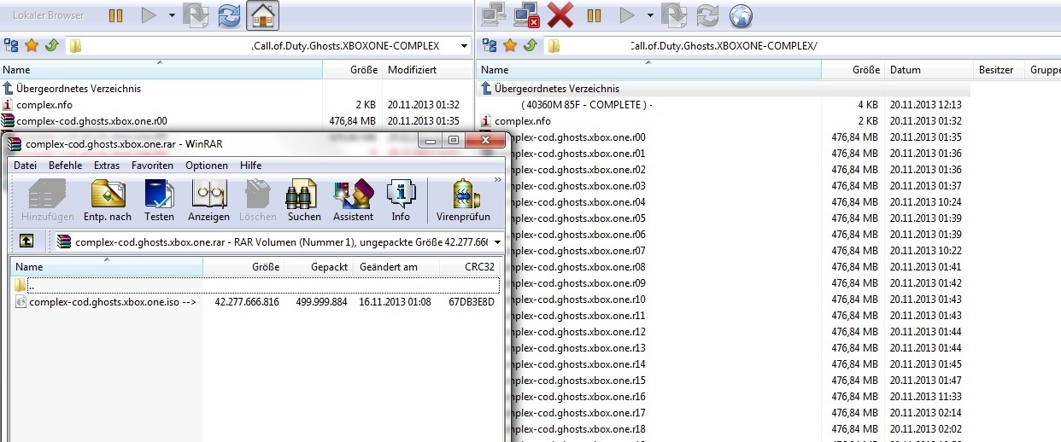The width and height of the screenshot is (1061, 442).
Task: Sort local list by Modifiziert column
Action: pyautogui.click(x=428, y=70)
